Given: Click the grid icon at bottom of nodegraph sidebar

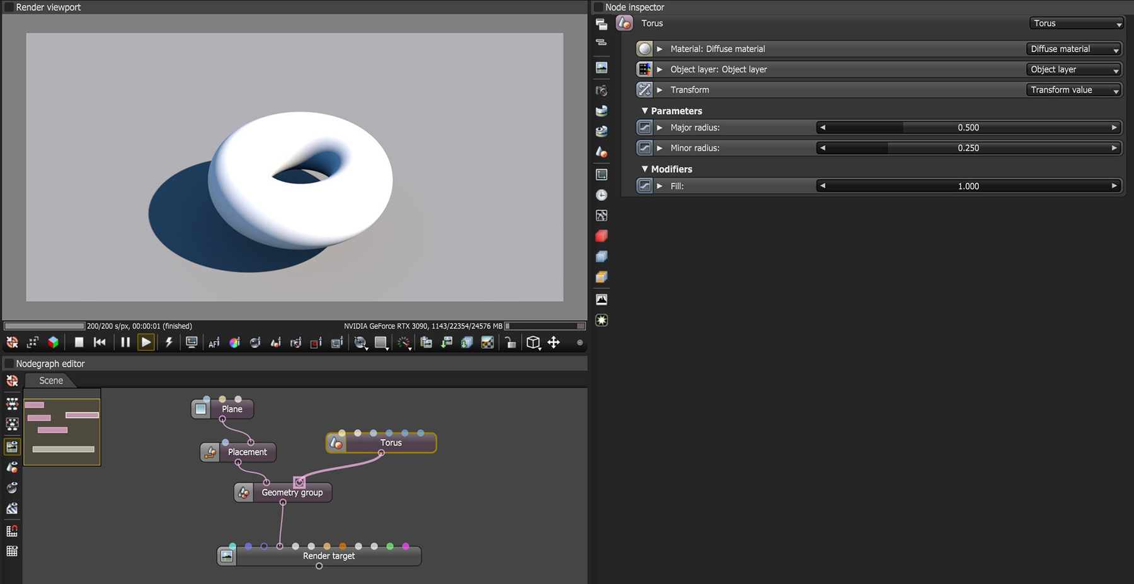Looking at the screenshot, I should click(12, 551).
